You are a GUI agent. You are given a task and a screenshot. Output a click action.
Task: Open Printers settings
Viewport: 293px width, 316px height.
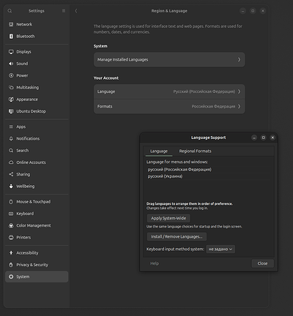click(x=37, y=237)
